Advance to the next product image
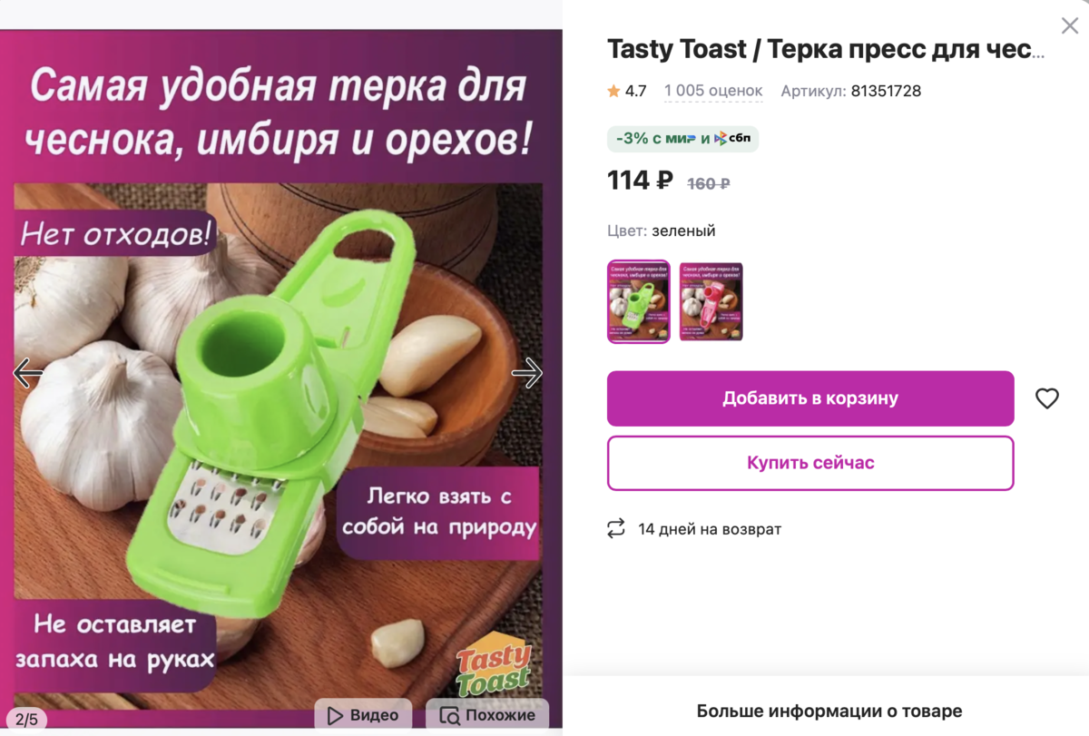The height and width of the screenshot is (736, 1089). (x=527, y=373)
